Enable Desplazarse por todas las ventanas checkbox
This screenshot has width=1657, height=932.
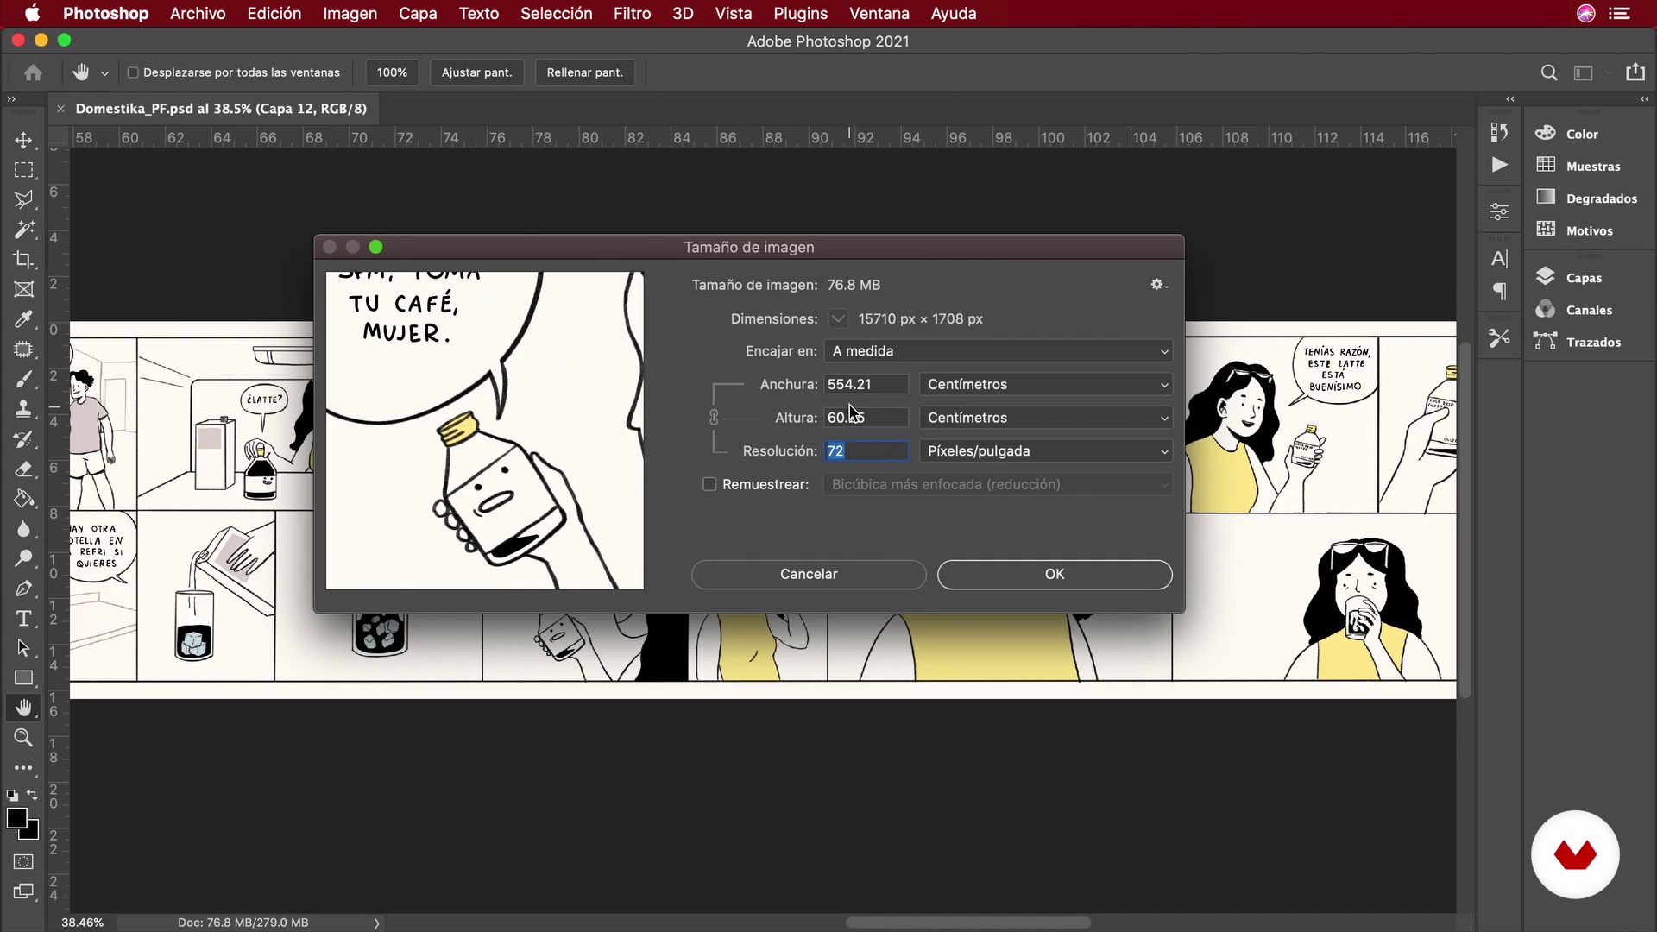coord(133,72)
